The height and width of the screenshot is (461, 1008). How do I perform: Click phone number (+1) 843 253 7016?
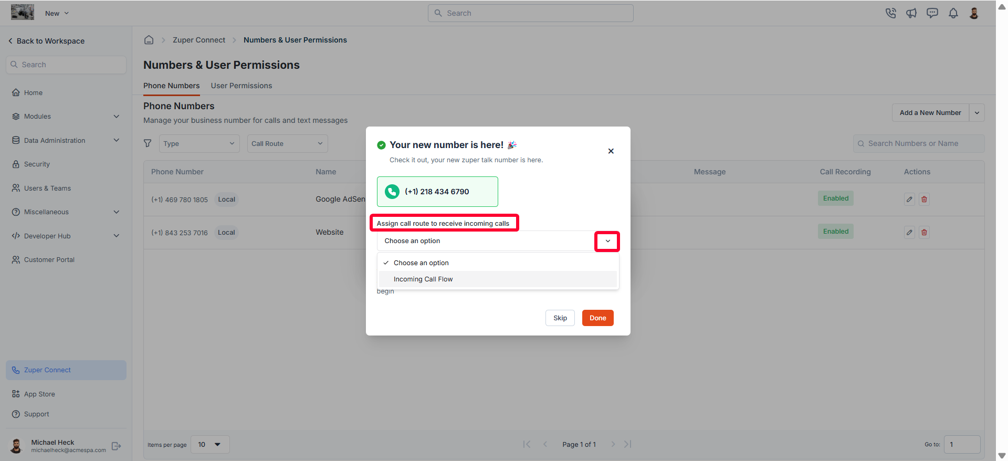(180, 233)
